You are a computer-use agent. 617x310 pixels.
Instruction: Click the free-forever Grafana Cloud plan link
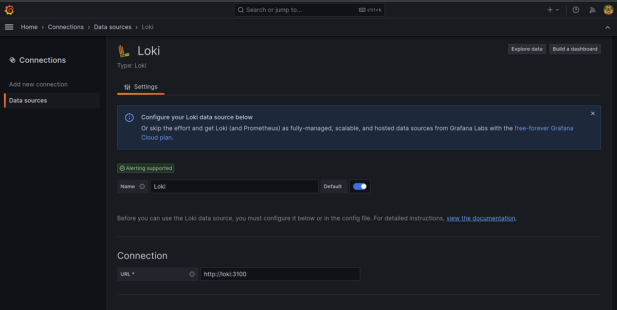(543, 128)
